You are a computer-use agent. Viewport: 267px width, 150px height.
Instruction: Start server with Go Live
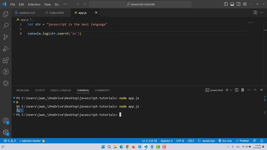225,141
